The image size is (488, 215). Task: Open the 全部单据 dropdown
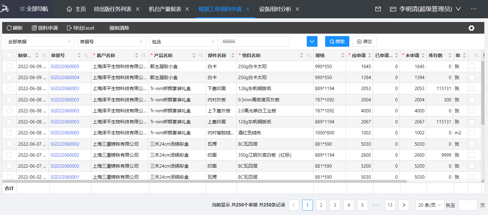pyautogui.click(x=39, y=42)
